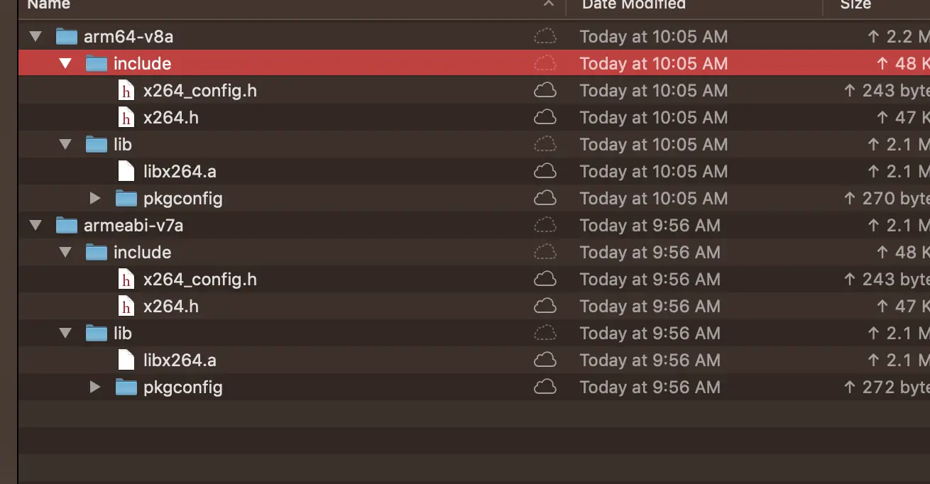Image resolution: width=930 pixels, height=484 pixels.
Task: Click the cloud icon for arm64-v8a libx264.a
Action: pyautogui.click(x=545, y=171)
